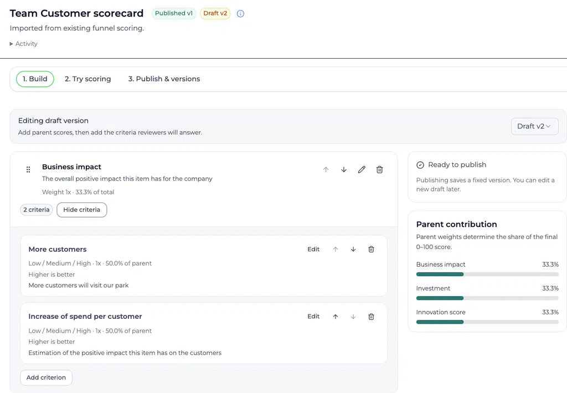Click the Editing draft version heading

53,121
